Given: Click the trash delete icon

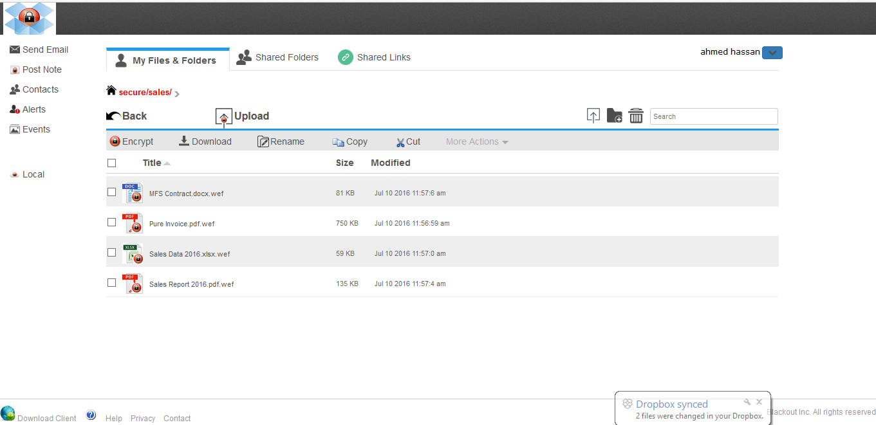Looking at the screenshot, I should click(x=636, y=115).
